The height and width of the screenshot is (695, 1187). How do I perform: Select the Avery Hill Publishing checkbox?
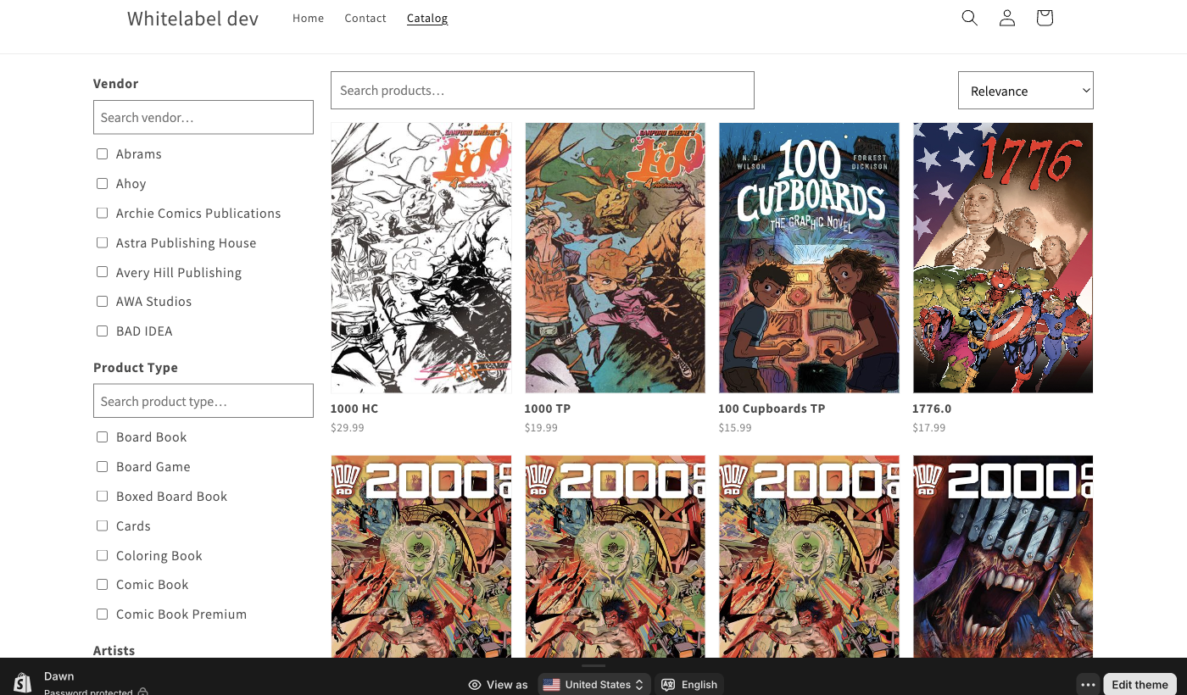coord(102,272)
